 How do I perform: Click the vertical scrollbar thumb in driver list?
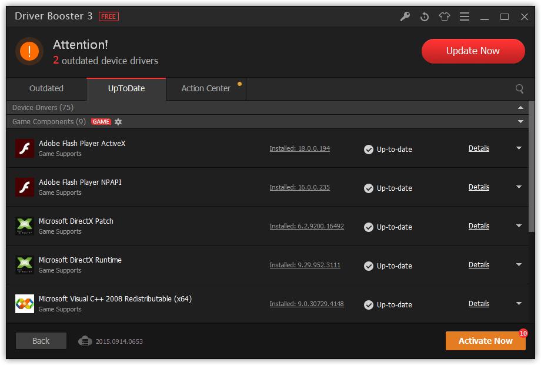click(532, 167)
